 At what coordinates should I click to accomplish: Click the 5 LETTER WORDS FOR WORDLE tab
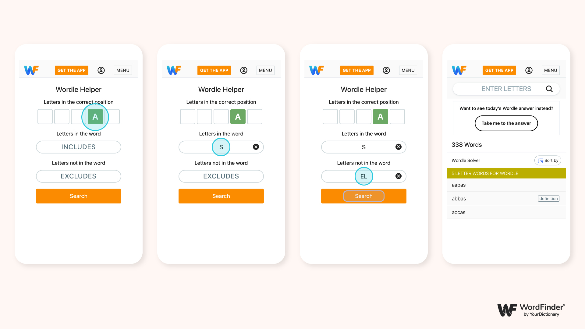(x=505, y=173)
